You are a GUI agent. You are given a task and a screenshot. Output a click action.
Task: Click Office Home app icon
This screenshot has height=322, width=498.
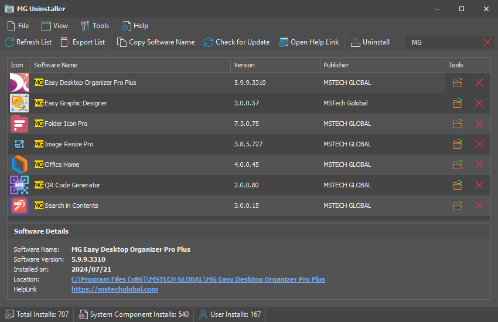(x=19, y=165)
